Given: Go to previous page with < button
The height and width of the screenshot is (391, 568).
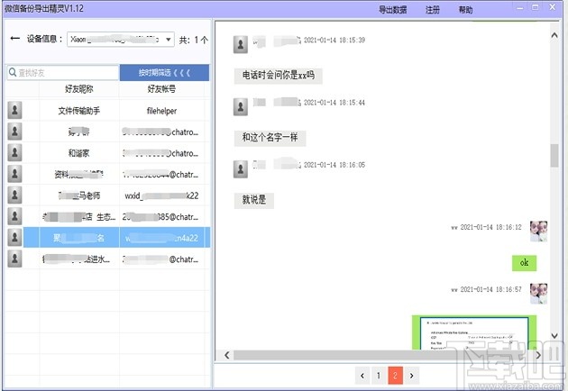Looking at the screenshot, I should [362, 376].
